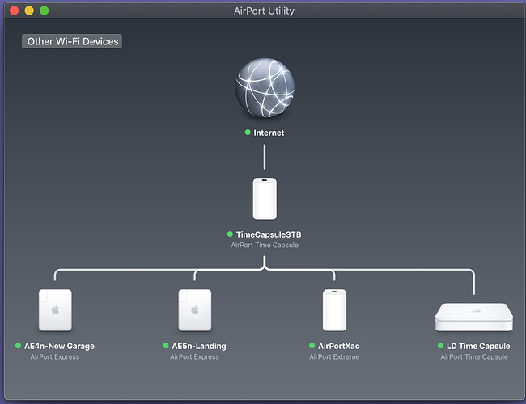Screen dimensions: 526x404
Task: Click the AirPortXac name label
Action: pyautogui.click(x=339, y=346)
